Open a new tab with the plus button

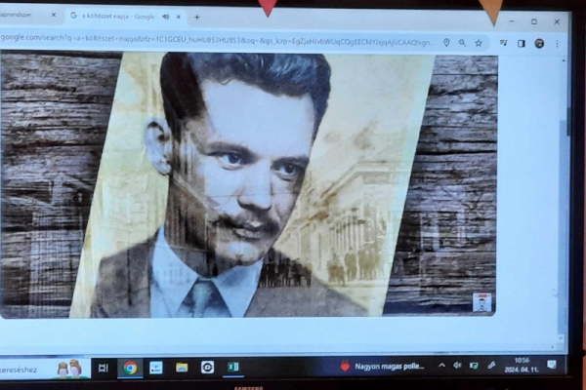pos(197,17)
